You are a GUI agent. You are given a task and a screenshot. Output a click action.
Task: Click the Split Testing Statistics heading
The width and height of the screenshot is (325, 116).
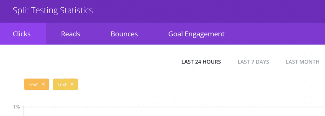point(53,10)
